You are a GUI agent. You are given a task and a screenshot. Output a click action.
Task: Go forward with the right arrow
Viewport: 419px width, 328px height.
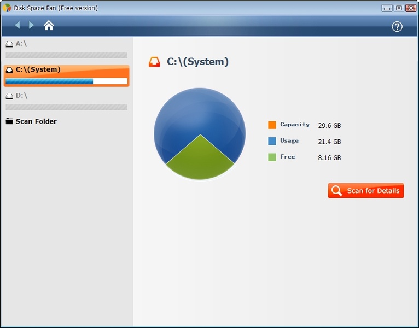click(x=31, y=25)
